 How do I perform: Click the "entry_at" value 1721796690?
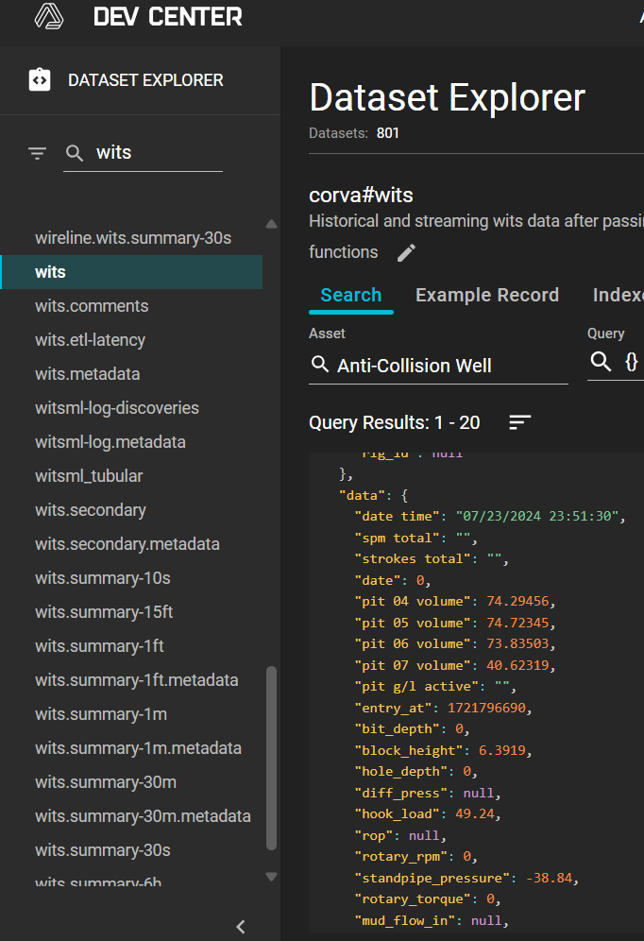[x=487, y=709]
